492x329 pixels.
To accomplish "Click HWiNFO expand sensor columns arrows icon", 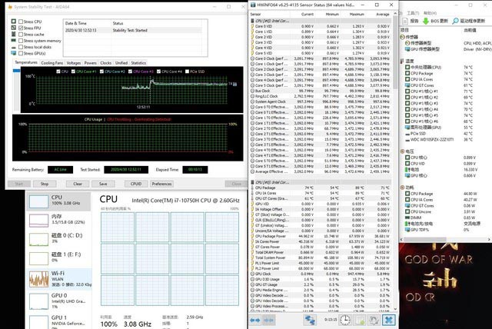I will [x=255, y=321].
